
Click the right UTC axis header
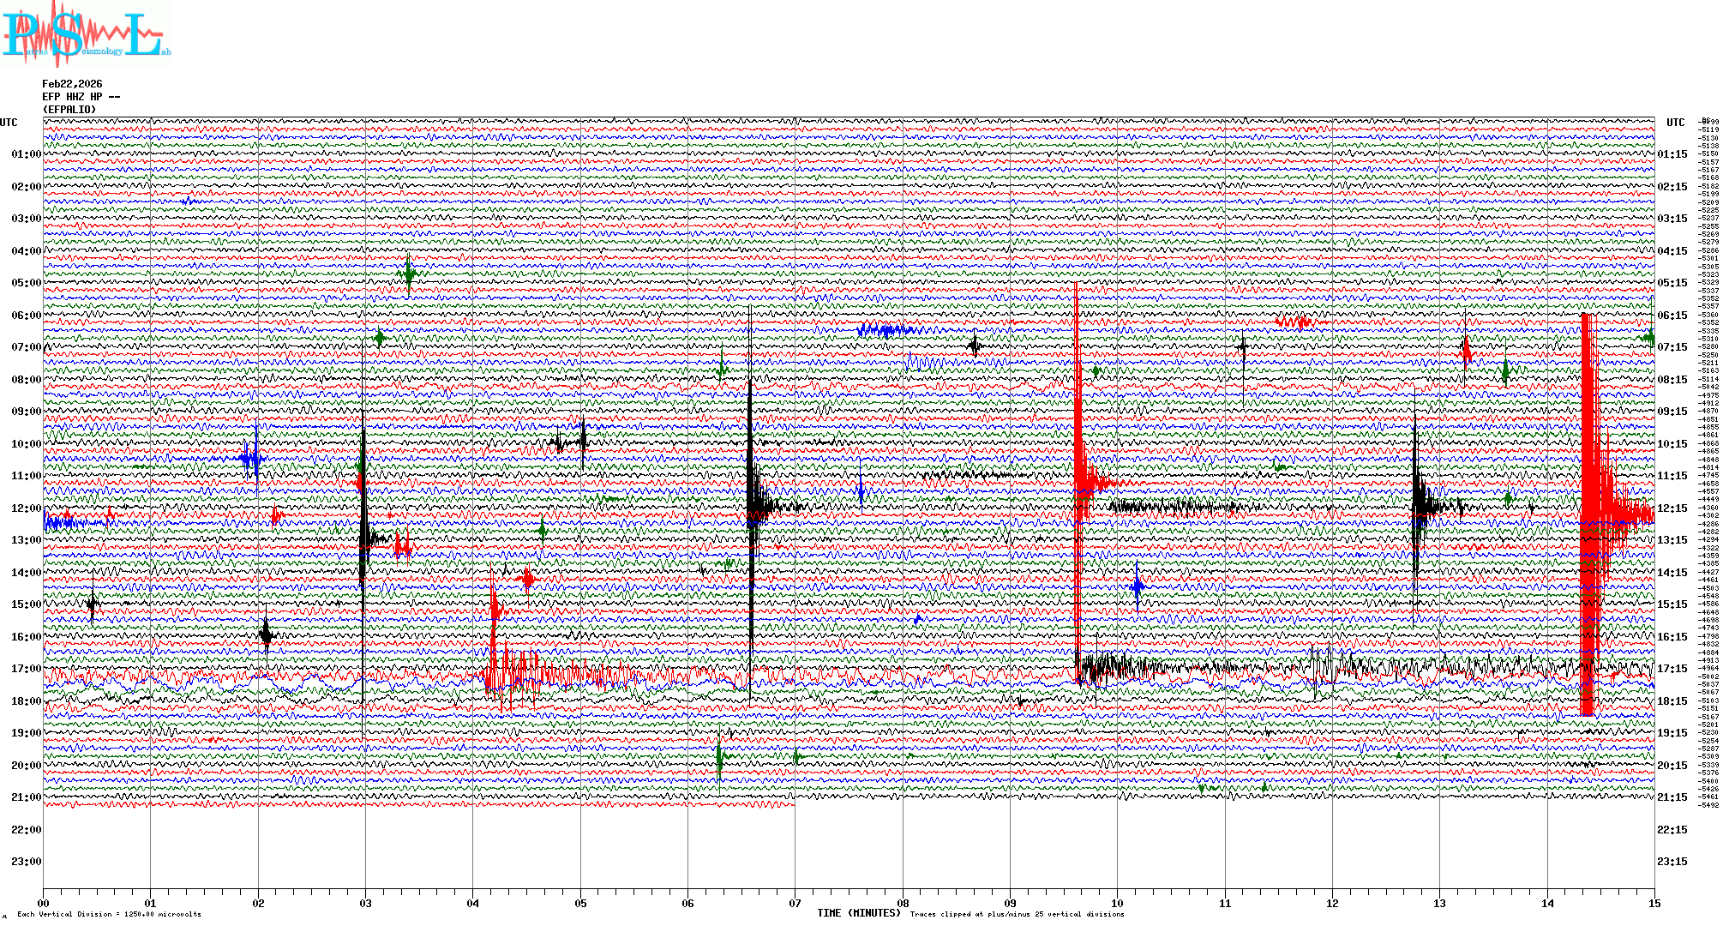click(1675, 123)
